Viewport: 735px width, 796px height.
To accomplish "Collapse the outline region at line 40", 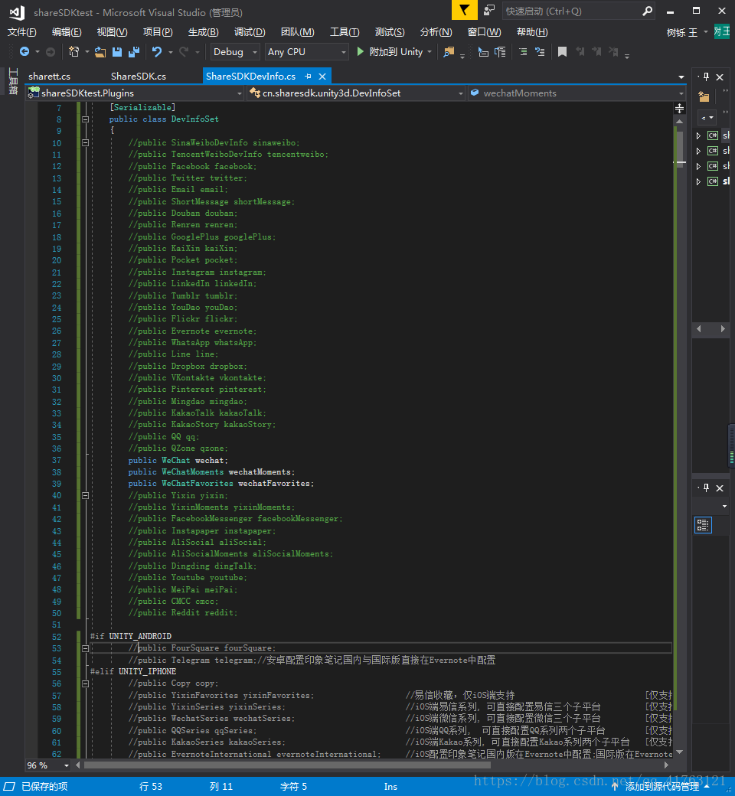I will pos(85,495).
